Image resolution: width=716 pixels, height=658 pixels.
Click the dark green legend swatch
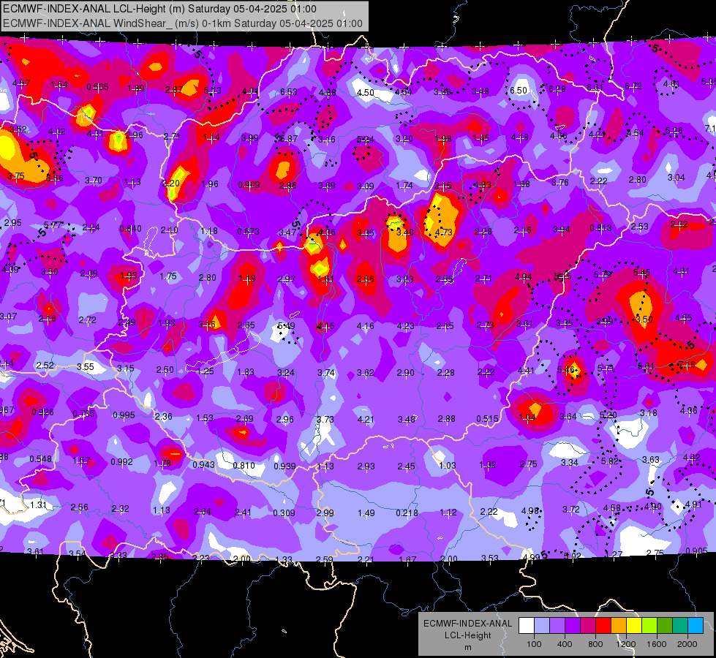click(x=665, y=625)
